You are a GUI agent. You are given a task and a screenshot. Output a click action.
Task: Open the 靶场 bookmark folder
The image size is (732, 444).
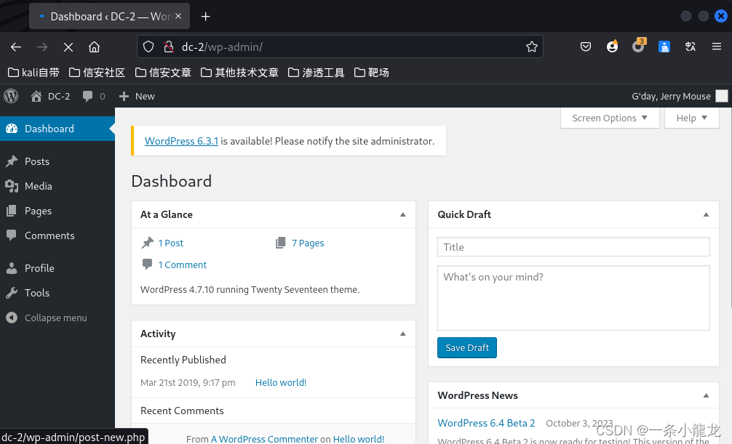(372, 72)
